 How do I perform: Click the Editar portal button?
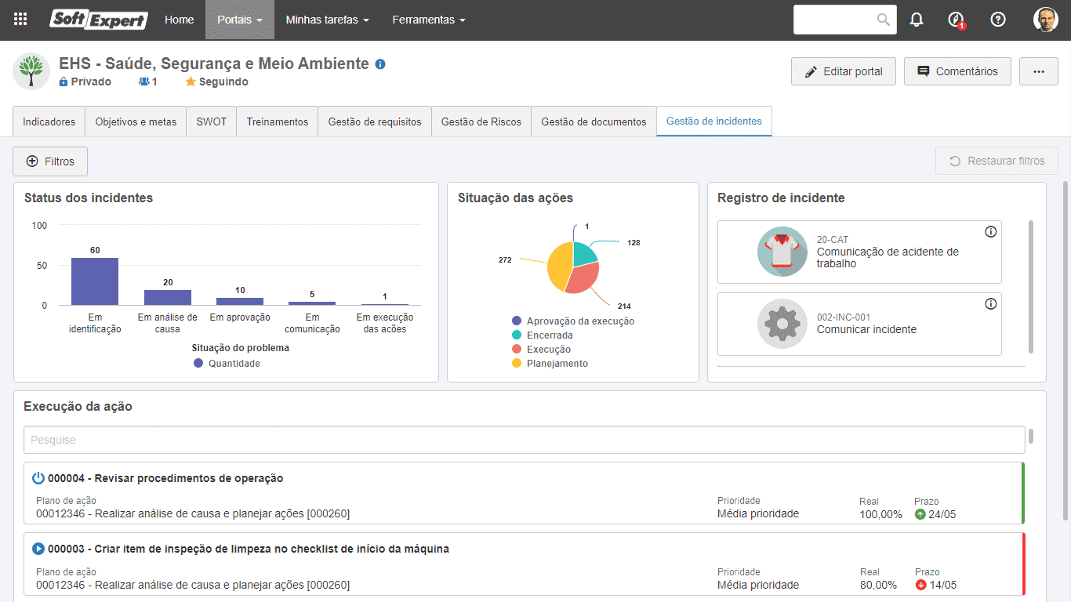pyautogui.click(x=844, y=71)
